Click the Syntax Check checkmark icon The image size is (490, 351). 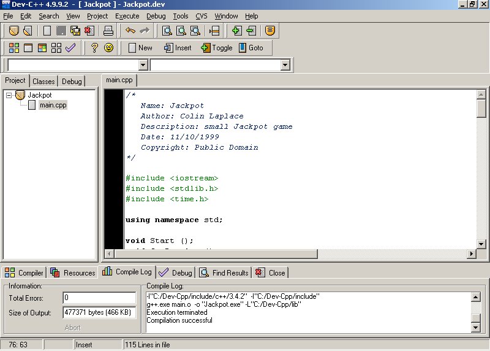click(70, 48)
